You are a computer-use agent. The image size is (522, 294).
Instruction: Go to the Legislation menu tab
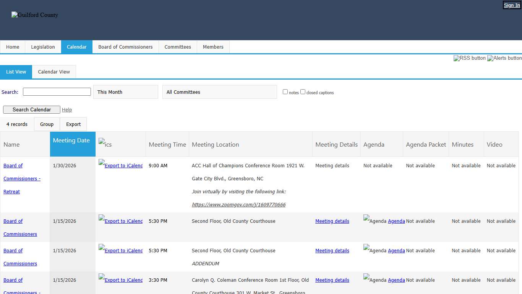click(x=43, y=47)
